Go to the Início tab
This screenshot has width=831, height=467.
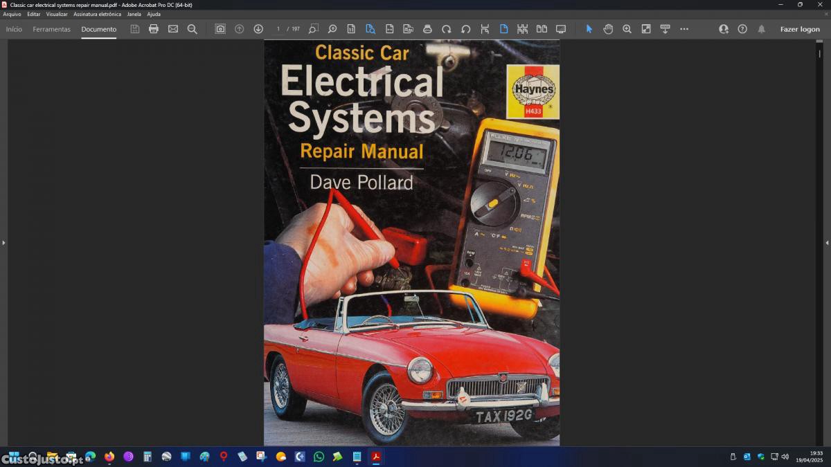click(x=14, y=29)
